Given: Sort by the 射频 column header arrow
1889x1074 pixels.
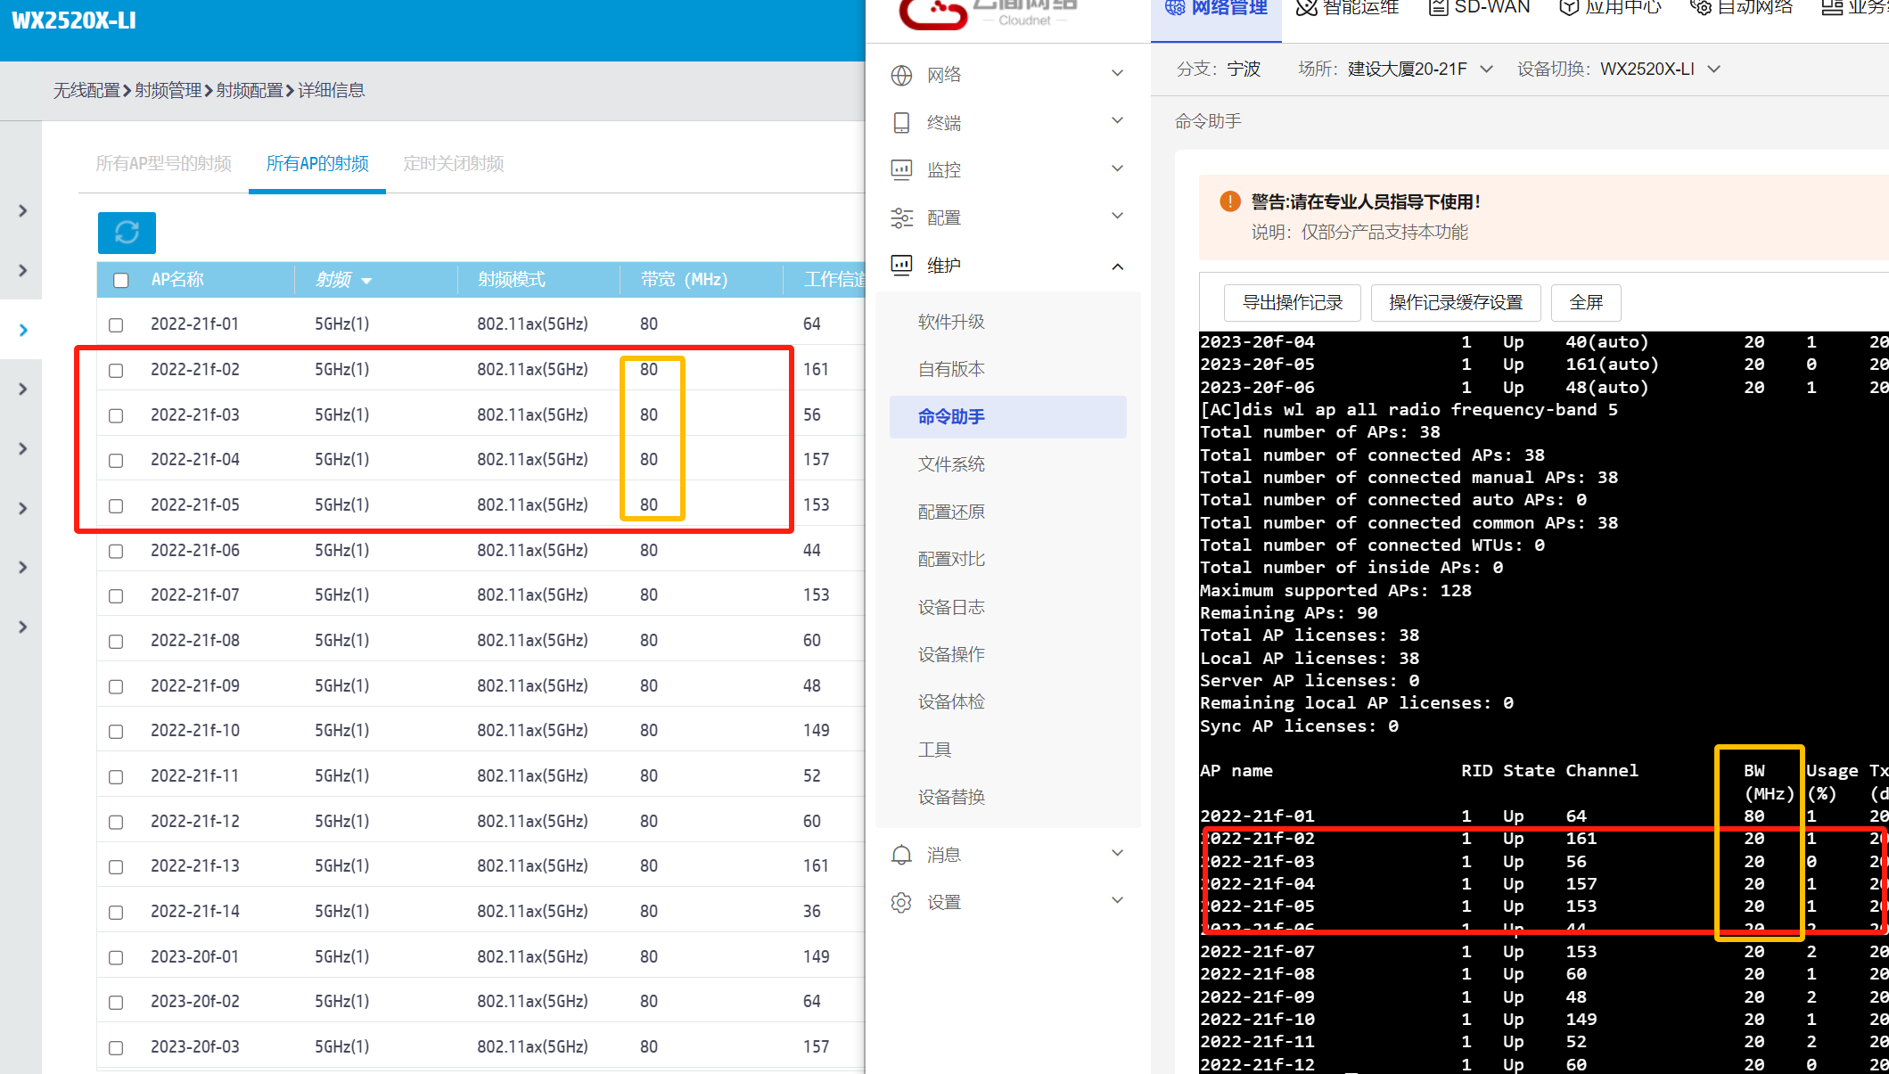Looking at the screenshot, I should click(365, 281).
